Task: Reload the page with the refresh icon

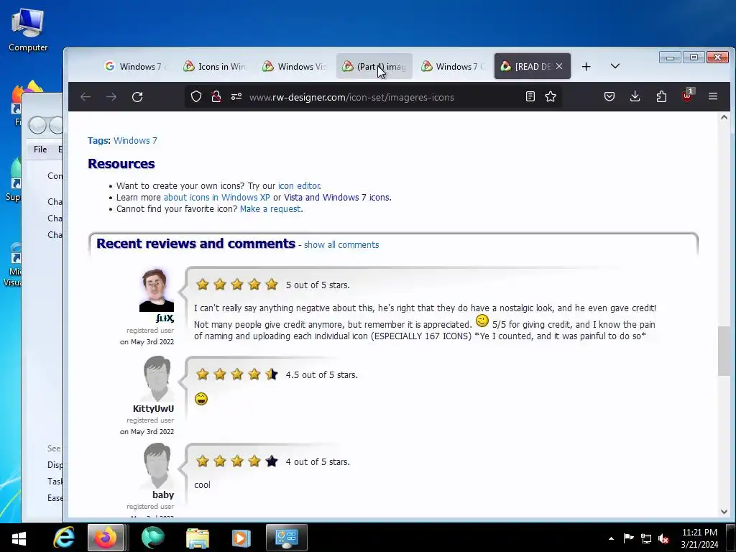Action: 137,97
